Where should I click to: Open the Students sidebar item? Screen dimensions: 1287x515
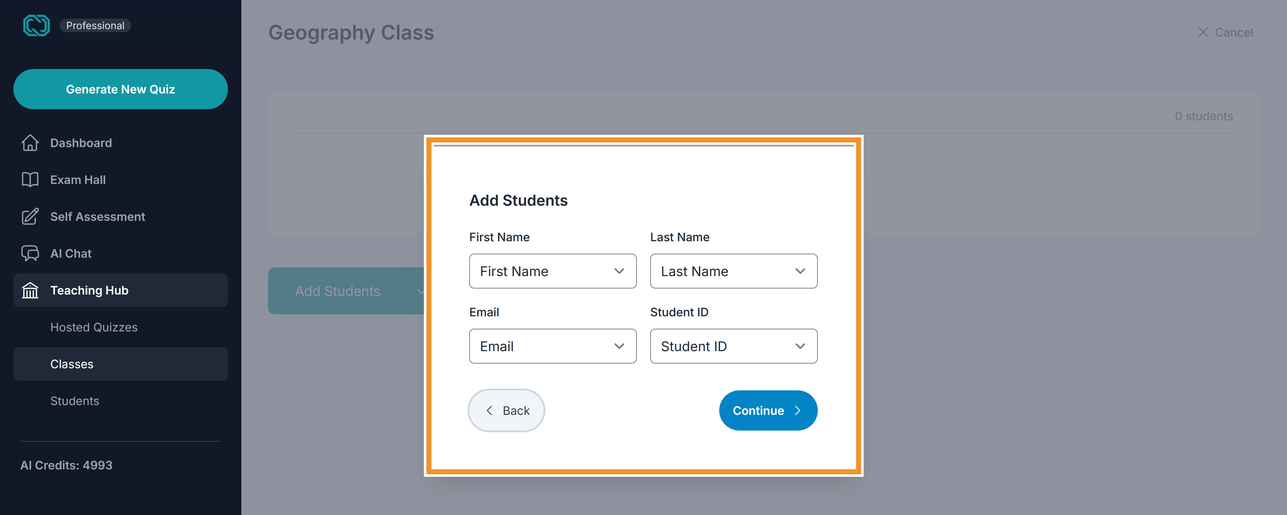75,401
